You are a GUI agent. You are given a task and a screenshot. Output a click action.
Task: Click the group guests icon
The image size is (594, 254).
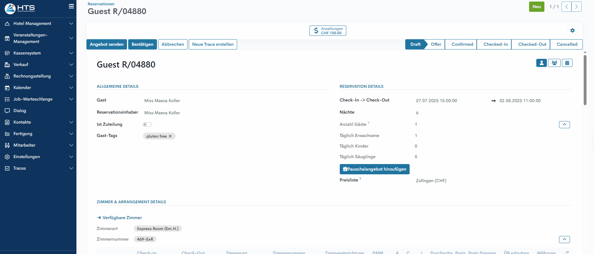point(554,63)
